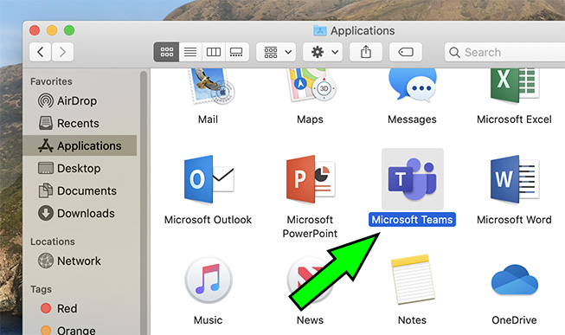Select the Microsoft Excel app icon
Screen dimensions: 565x335
click(515, 86)
